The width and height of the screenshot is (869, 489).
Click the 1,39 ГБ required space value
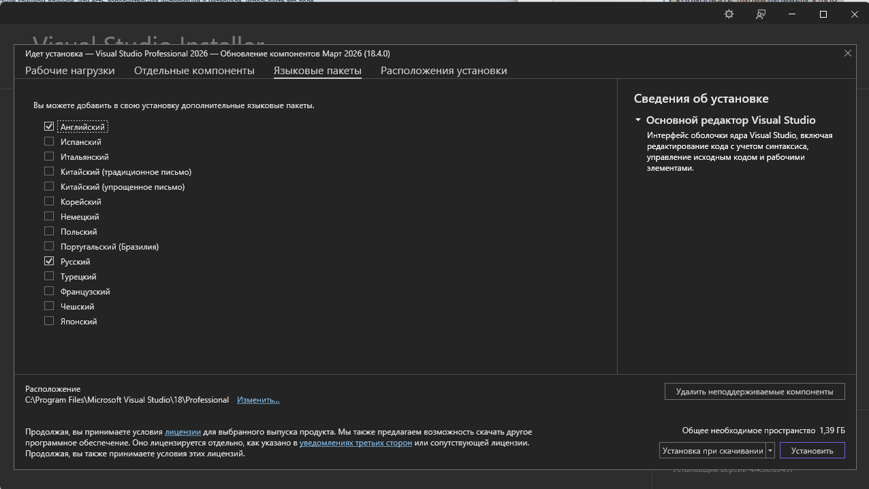[x=832, y=431]
